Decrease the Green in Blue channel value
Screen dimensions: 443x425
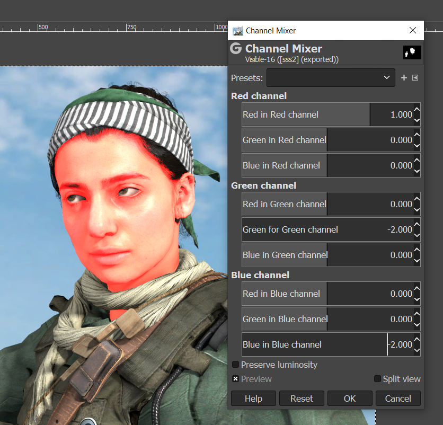pyautogui.click(x=417, y=325)
